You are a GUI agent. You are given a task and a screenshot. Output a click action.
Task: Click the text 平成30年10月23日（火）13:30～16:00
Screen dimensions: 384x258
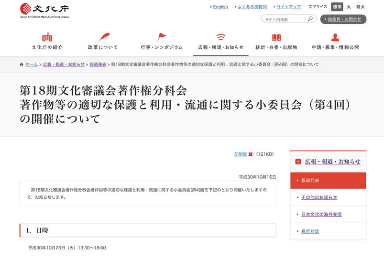coord(67,247)
